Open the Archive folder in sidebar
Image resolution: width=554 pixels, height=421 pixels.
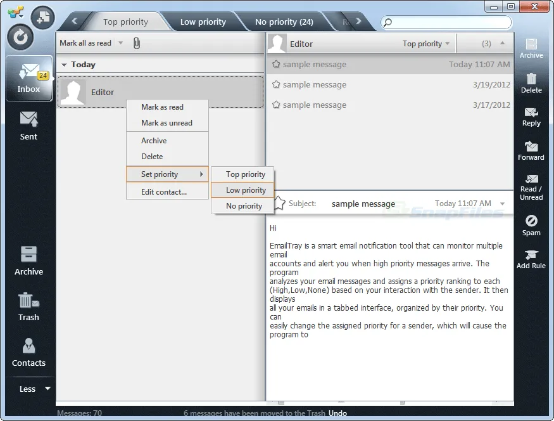[x=28, y=261]
